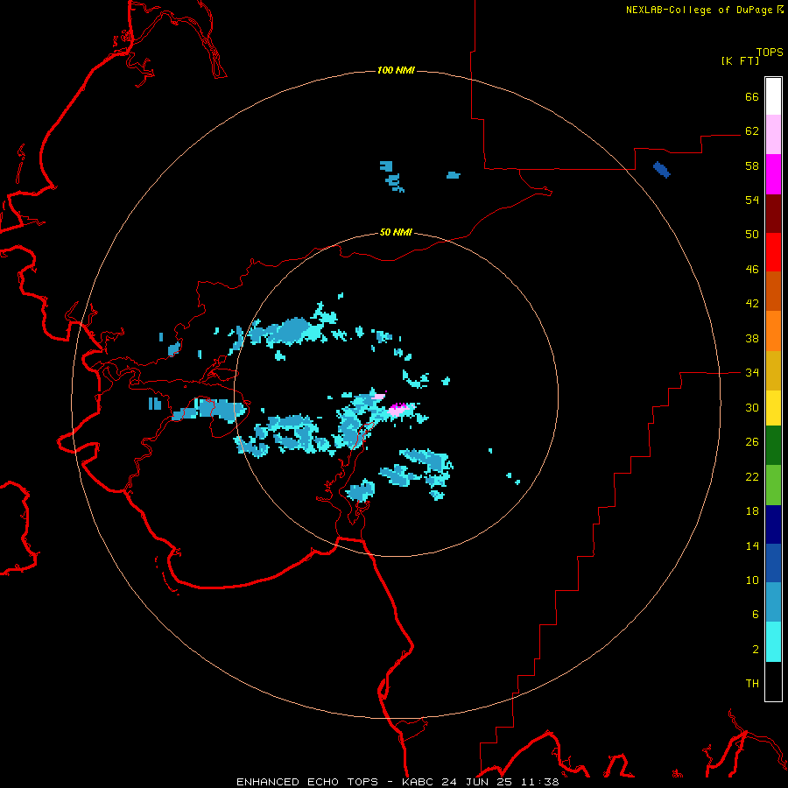The height and width of the screenshot is (788, 788).
Task: Click the light steel-blue legend swatch
Action: point(773,602)
